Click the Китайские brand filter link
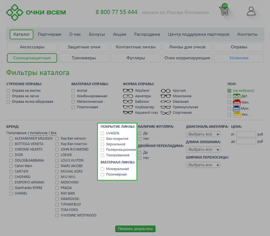 click(38, 133)
